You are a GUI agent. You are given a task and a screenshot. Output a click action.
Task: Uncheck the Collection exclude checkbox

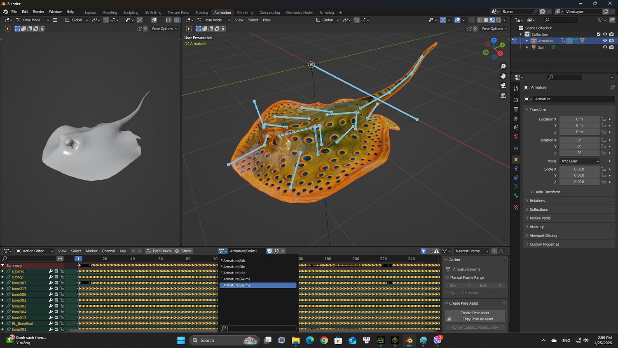pyautogui.click(x=599, y=34)
